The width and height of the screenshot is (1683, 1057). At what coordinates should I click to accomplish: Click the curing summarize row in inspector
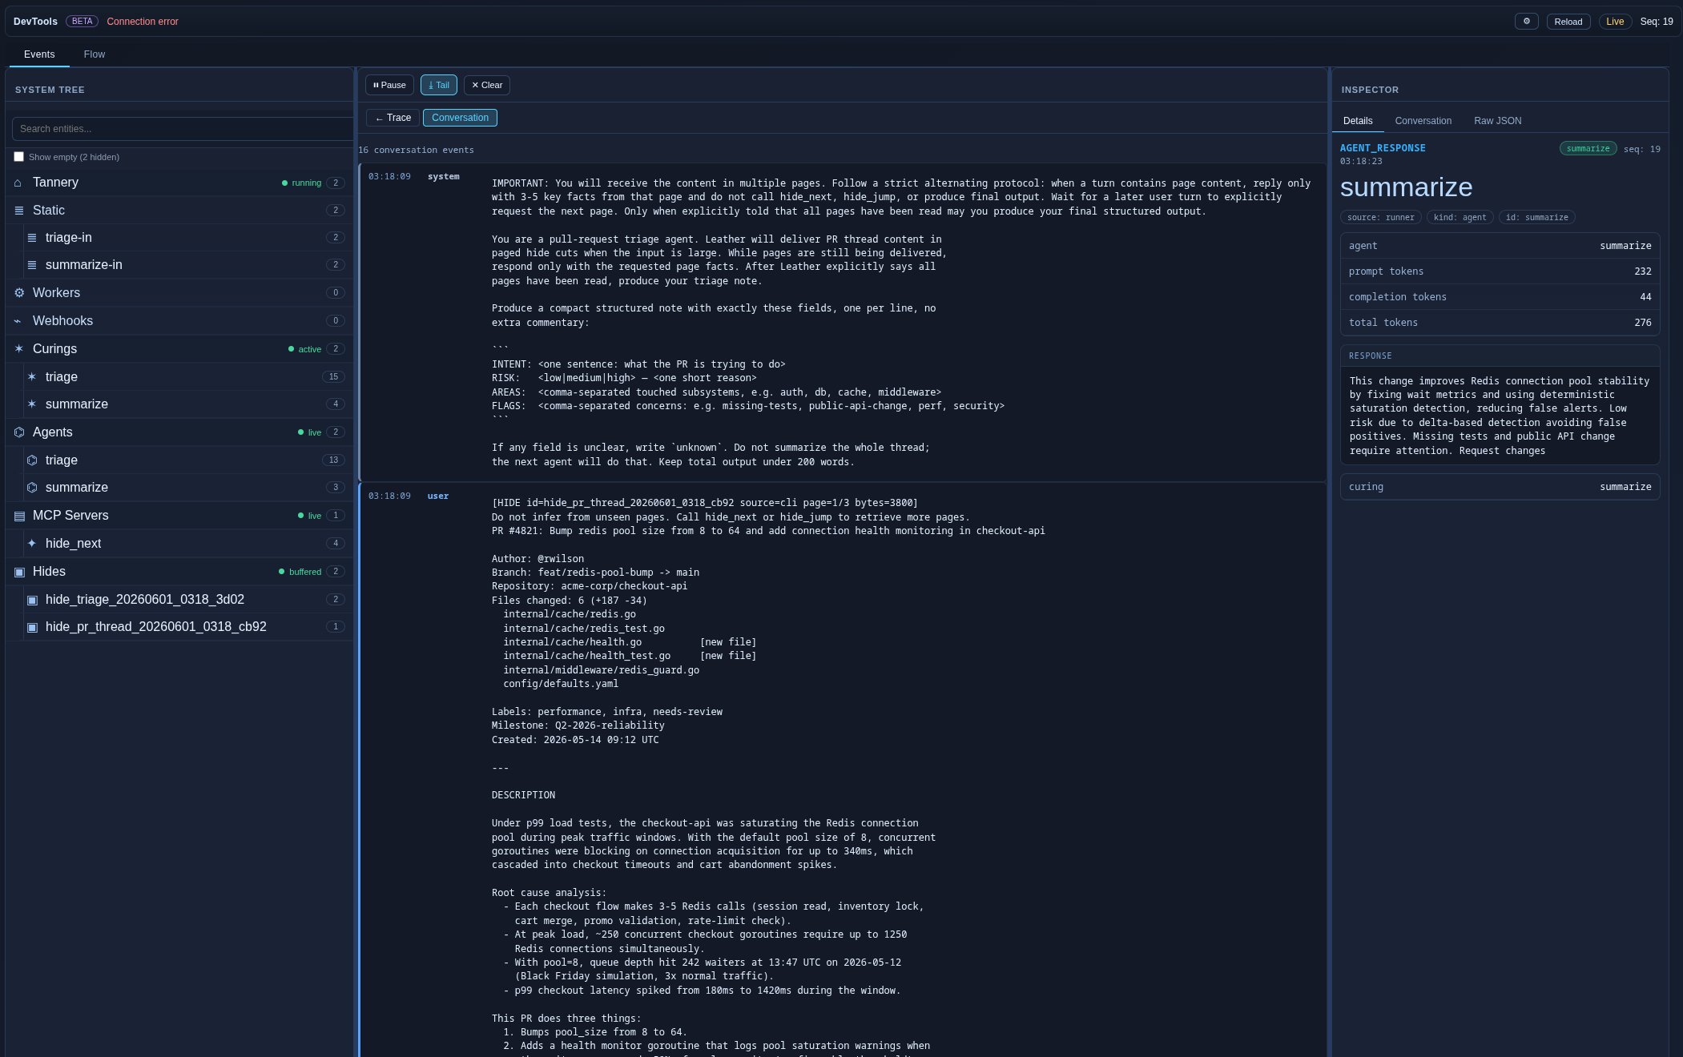[1500, 487]
